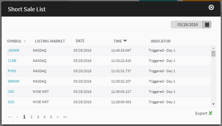Viewport: 222px width, 126px height.
Task: Open the JASNW symbol link
Action: click(x=13, y=50)
